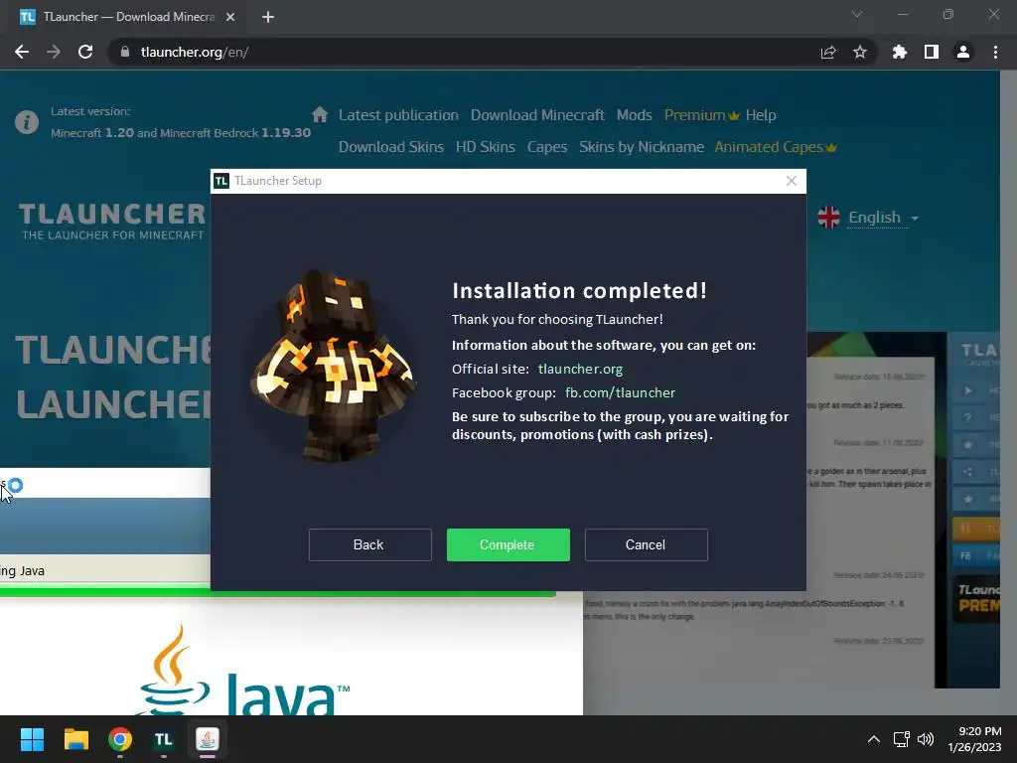
Task: Open a new browser tab
Action: (x=268, y=17)
